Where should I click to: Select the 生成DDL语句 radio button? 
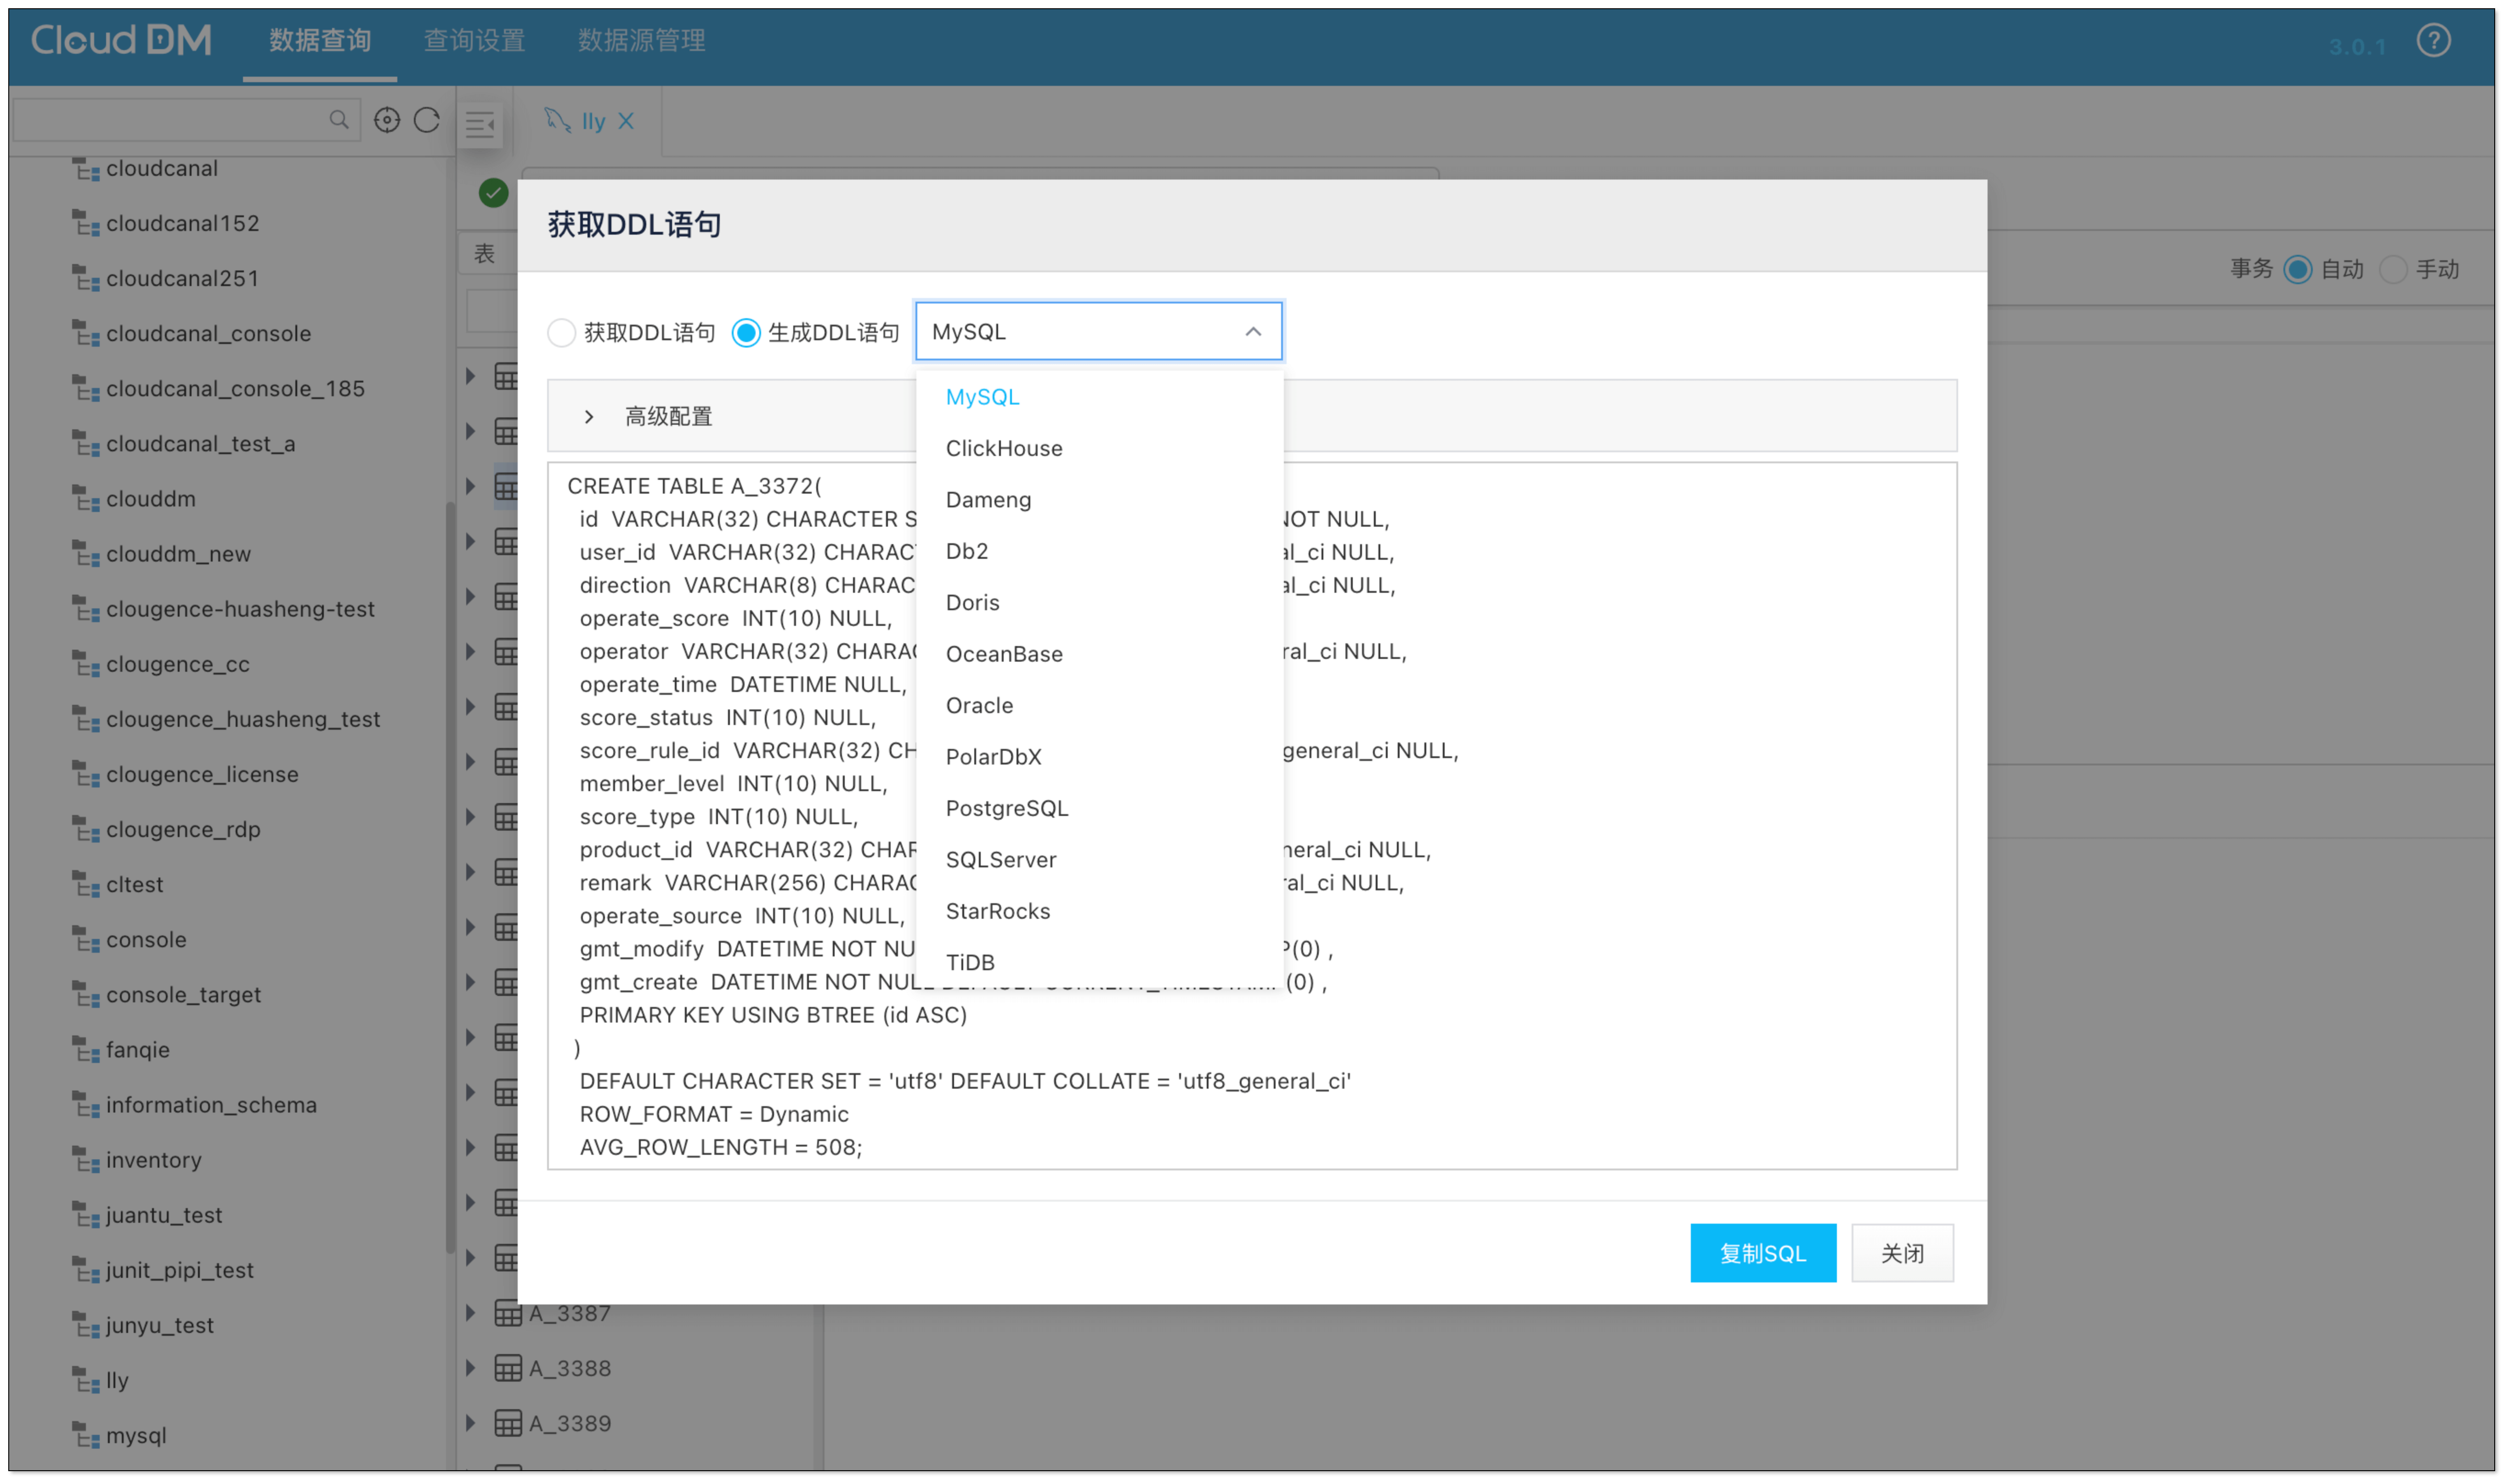point(746,332)
